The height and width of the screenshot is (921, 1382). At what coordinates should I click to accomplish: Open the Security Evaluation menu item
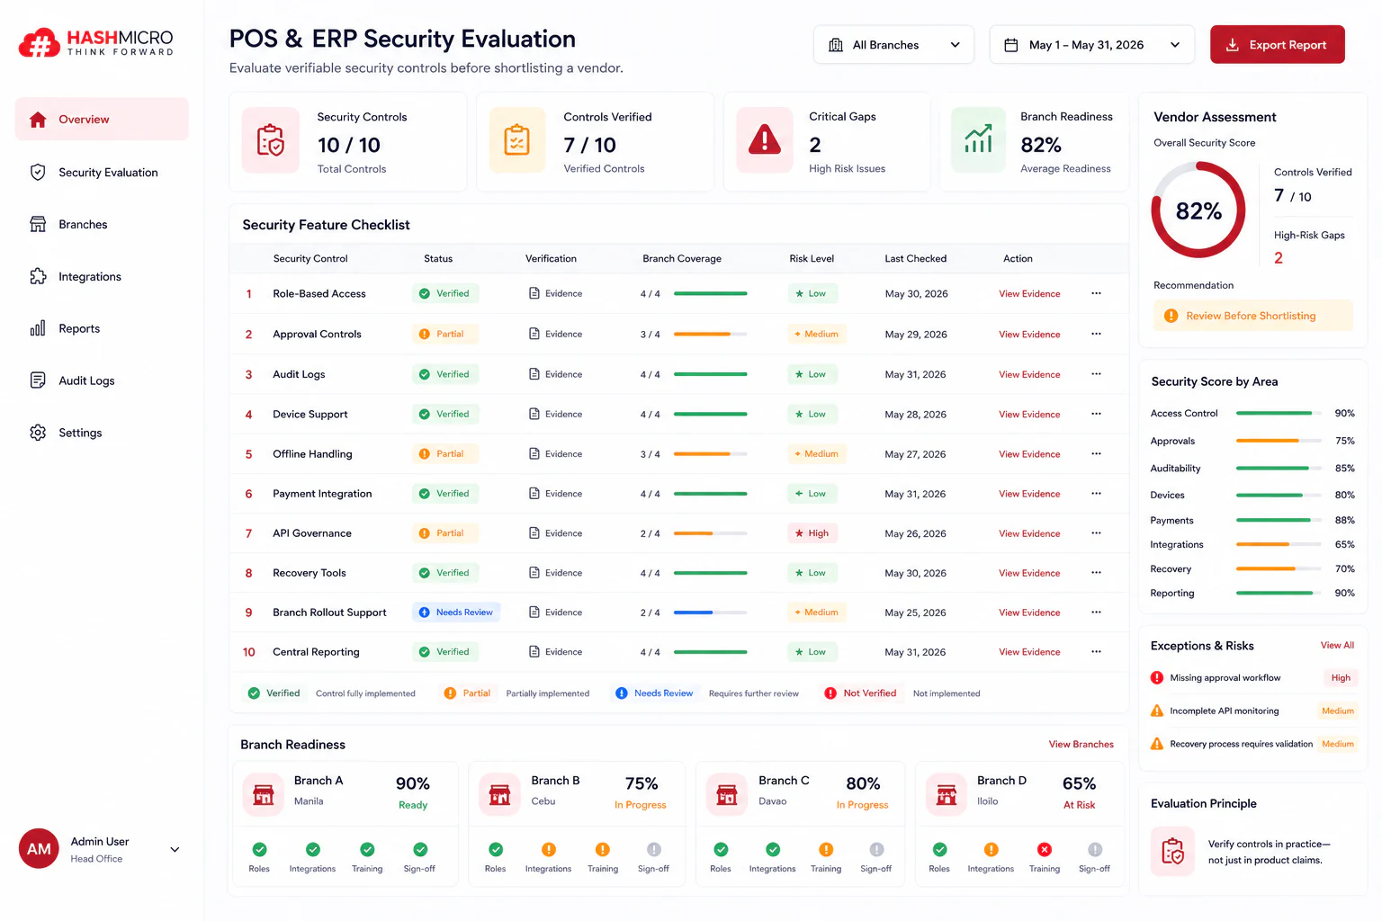point(102,173)
